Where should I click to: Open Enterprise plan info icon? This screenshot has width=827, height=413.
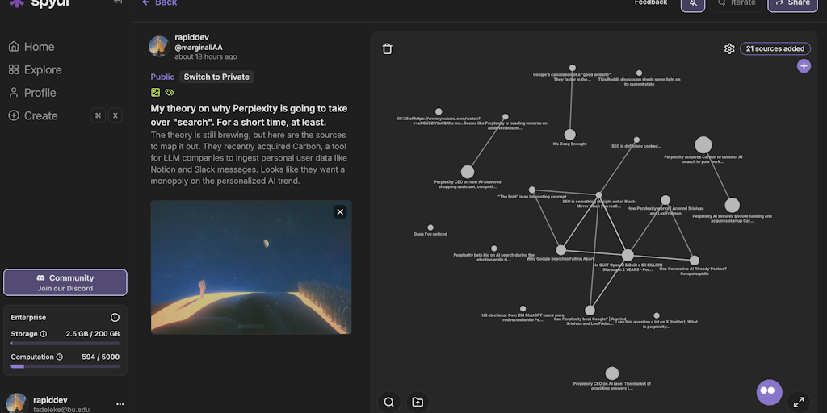pyautogui.click(x=115, y=318)
